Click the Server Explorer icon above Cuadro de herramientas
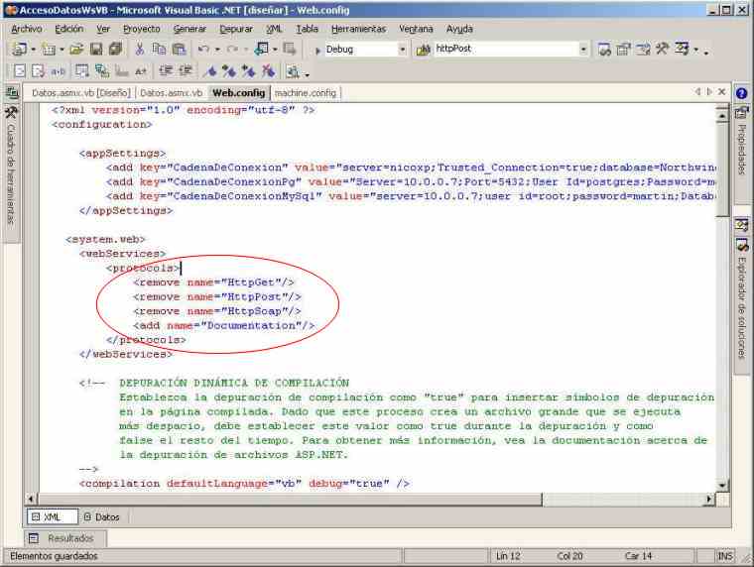The height and width of the screenshot is (567, 754). point(12,92)
